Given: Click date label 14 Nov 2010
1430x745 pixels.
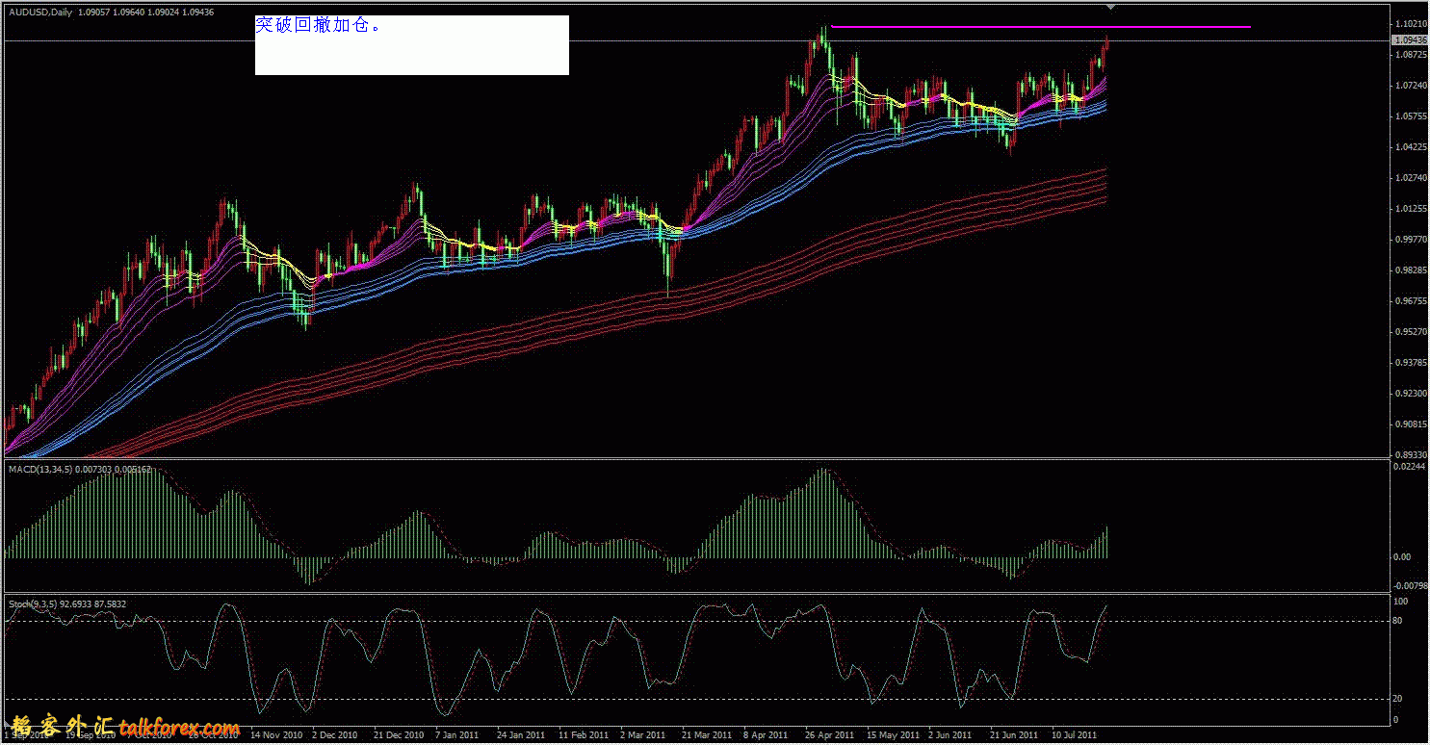Looking at the screenshot, I should tap(276, 734).
